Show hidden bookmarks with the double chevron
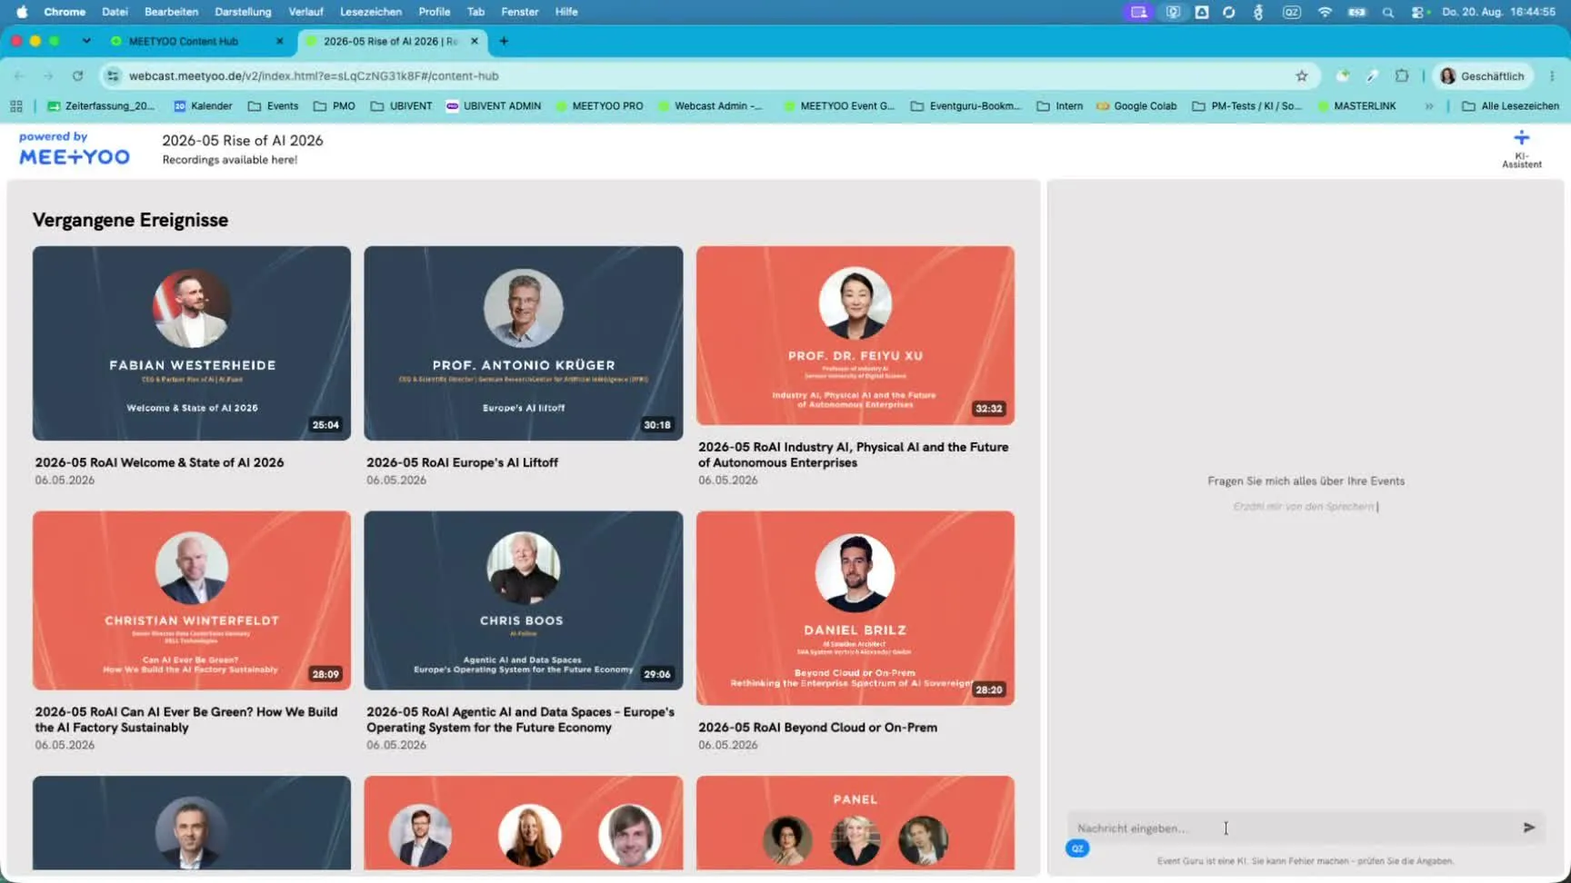 point(1429,106)
